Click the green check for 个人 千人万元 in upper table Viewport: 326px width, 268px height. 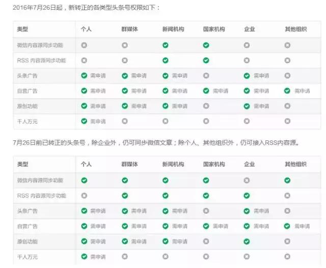84,121
